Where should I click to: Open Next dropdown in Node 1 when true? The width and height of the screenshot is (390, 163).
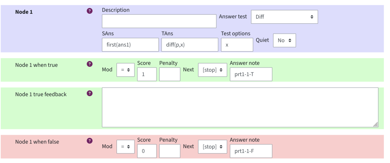coord(213,70)
